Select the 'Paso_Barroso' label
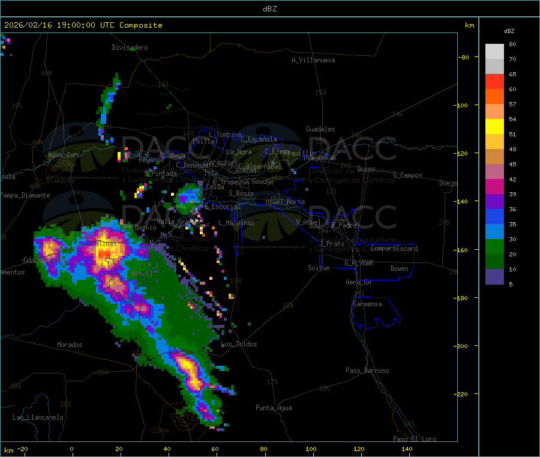Viewport: 540px width, 457px height. pos(367,371)
